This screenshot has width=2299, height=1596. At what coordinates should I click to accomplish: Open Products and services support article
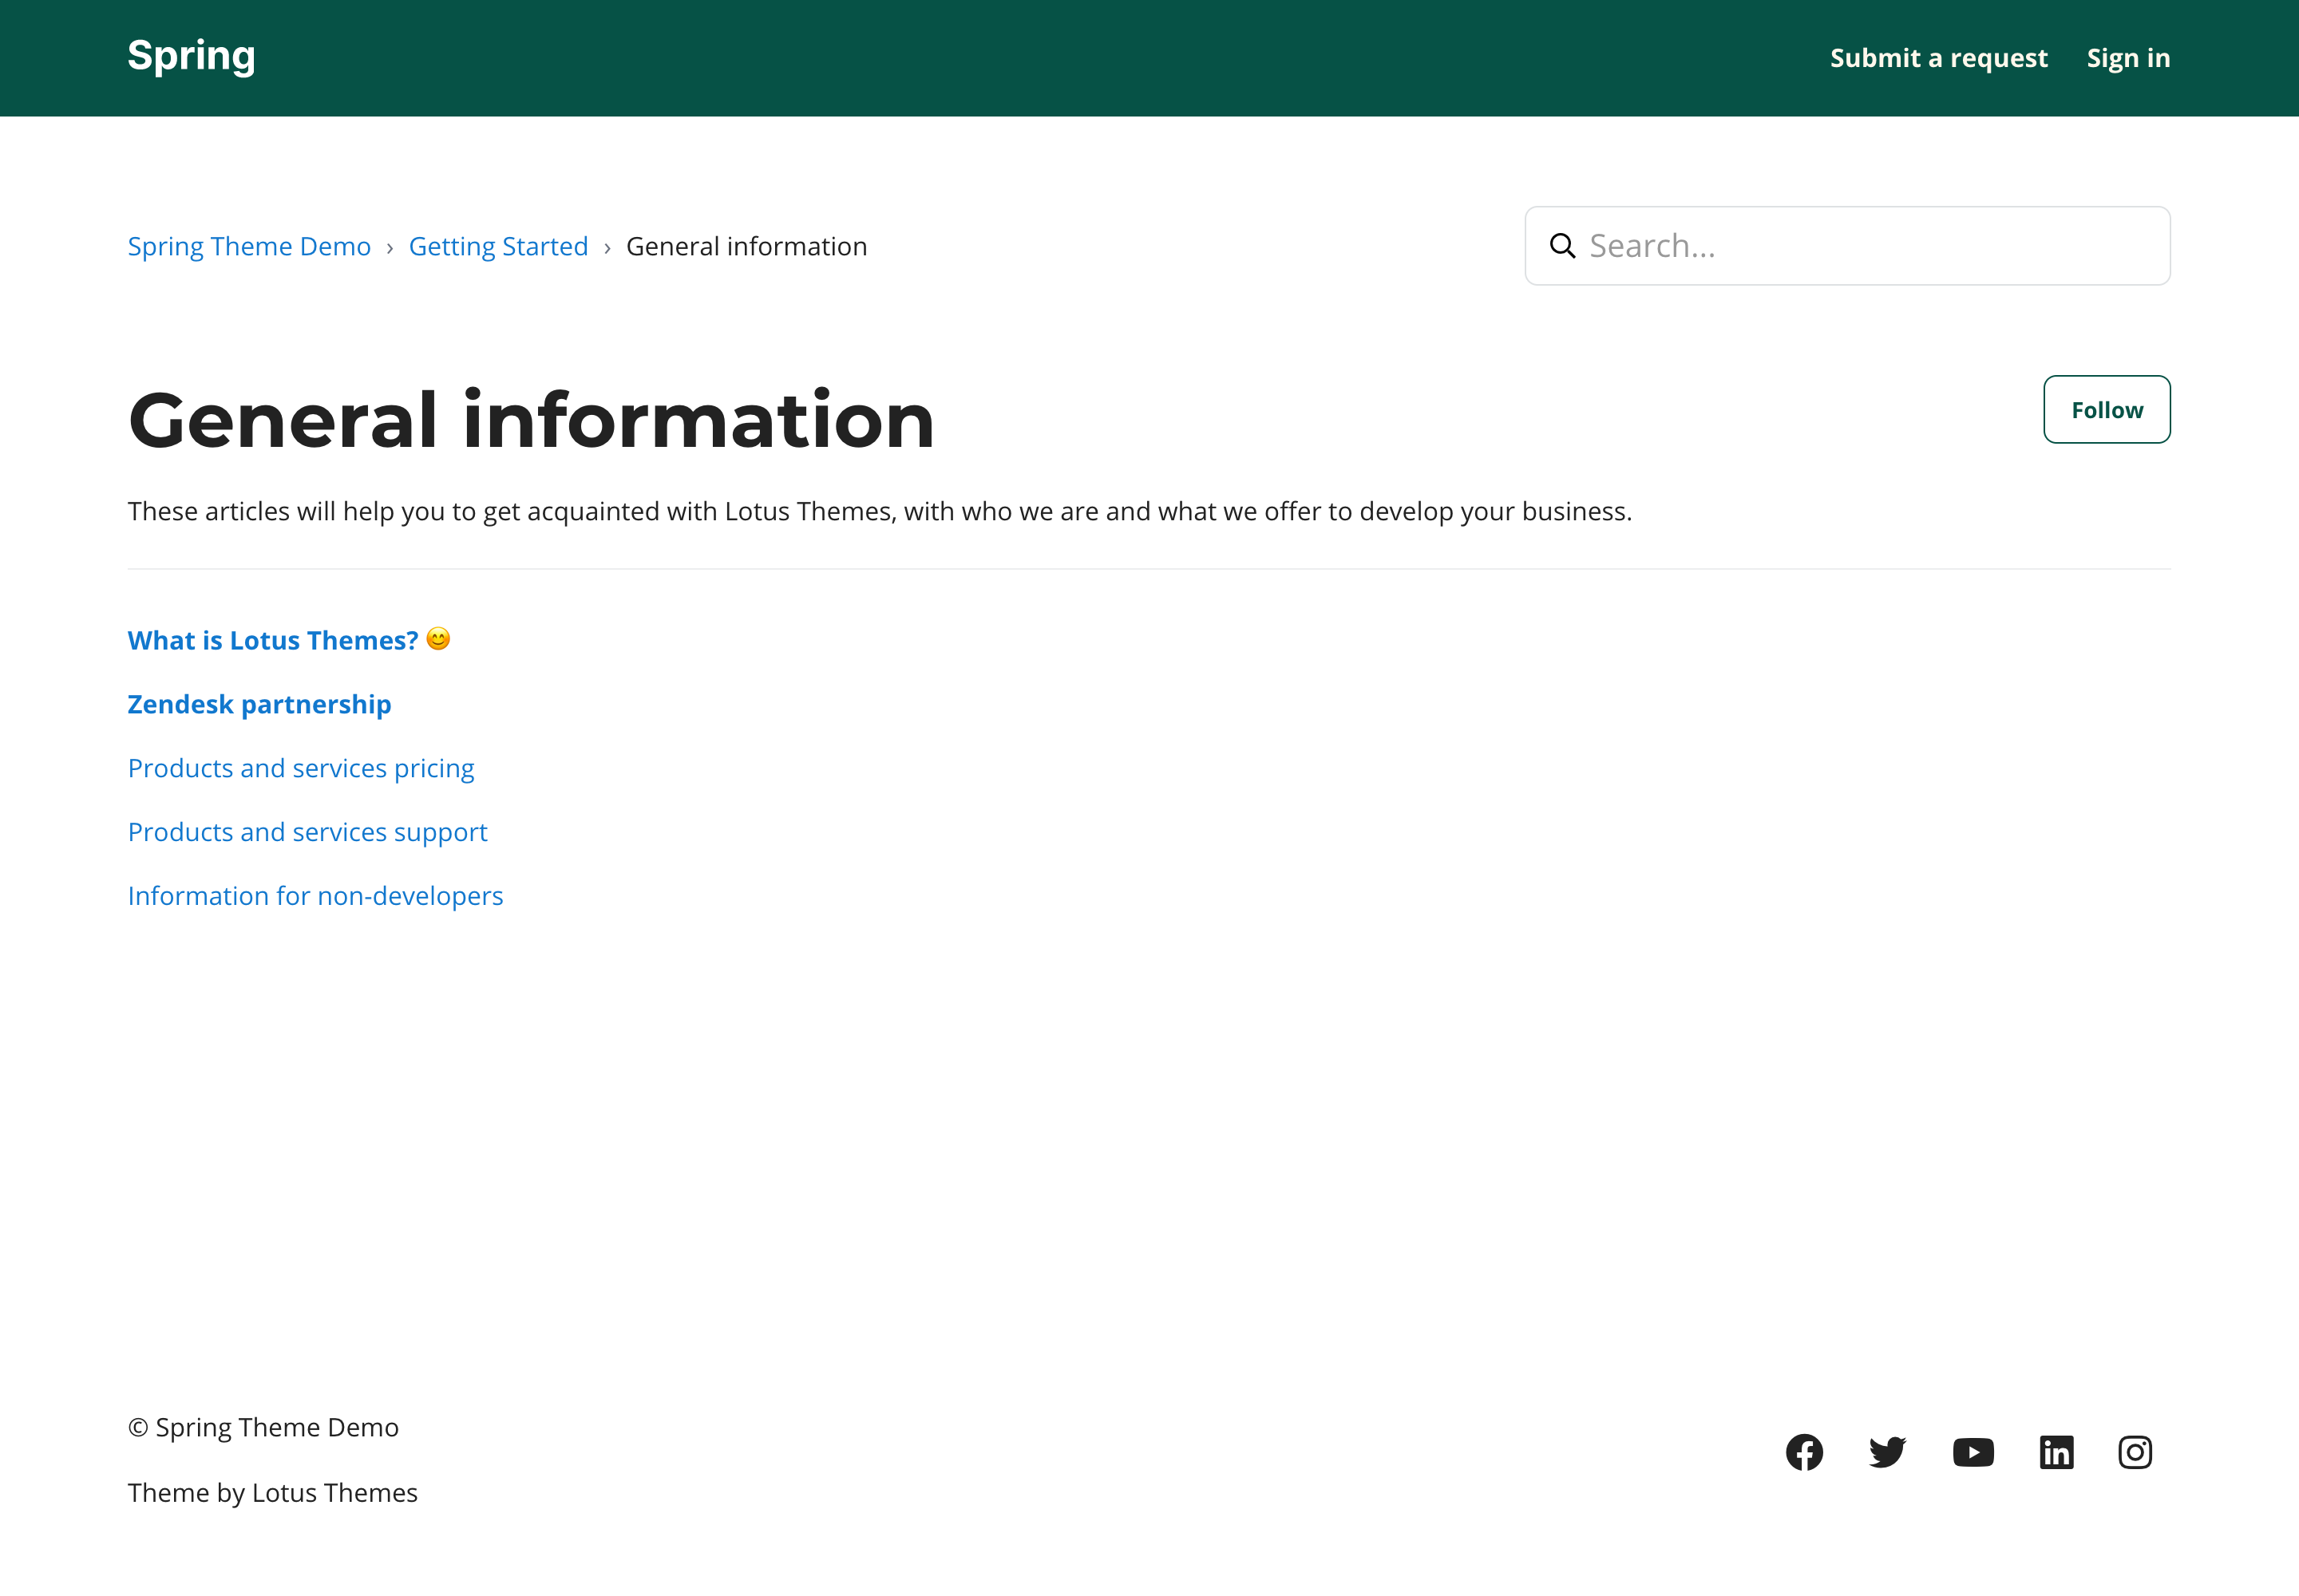pyautogui.click(x=307, y=832)
